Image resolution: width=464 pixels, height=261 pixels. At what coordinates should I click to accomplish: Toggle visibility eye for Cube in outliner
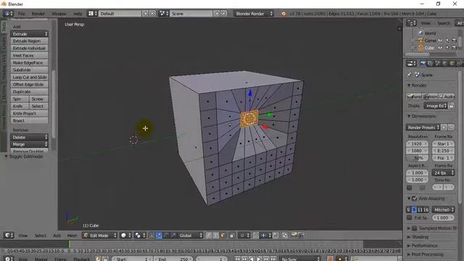coord(440,48)
